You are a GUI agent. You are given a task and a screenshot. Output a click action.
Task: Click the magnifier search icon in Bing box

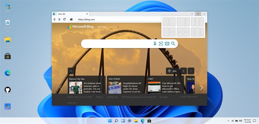coord(173,43)
